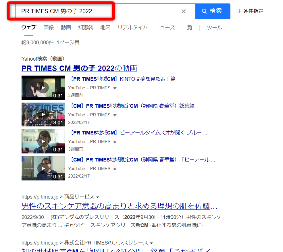Open the ピーアールタイムズオが聞く ブルー video link
Image resolution: width=283 pixels, height=252 pixels.
pyautogui.click(x=138, y=133)
